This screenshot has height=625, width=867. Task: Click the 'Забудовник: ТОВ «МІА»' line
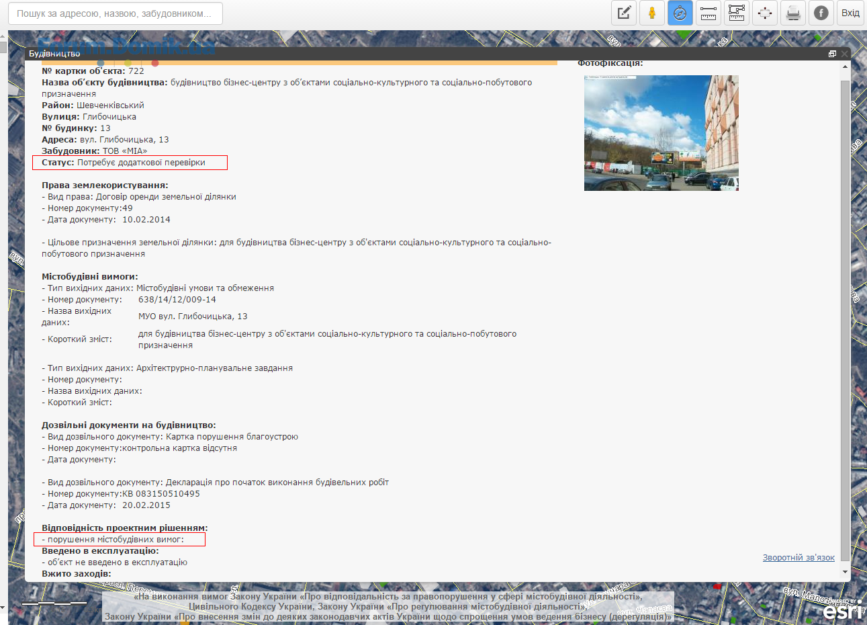pyautogui.click(x=94, y=151)
